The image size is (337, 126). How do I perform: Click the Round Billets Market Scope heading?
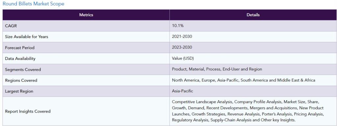[33, 4]
